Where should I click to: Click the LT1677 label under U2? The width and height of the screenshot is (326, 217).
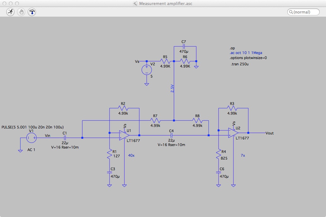(x=242, y=138)
